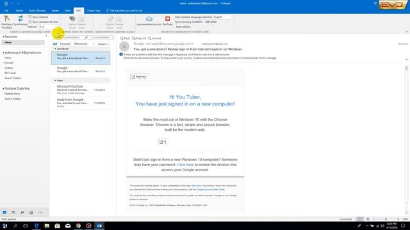
Task: Open the Andy from Google email
Action: tap(81, 103)
